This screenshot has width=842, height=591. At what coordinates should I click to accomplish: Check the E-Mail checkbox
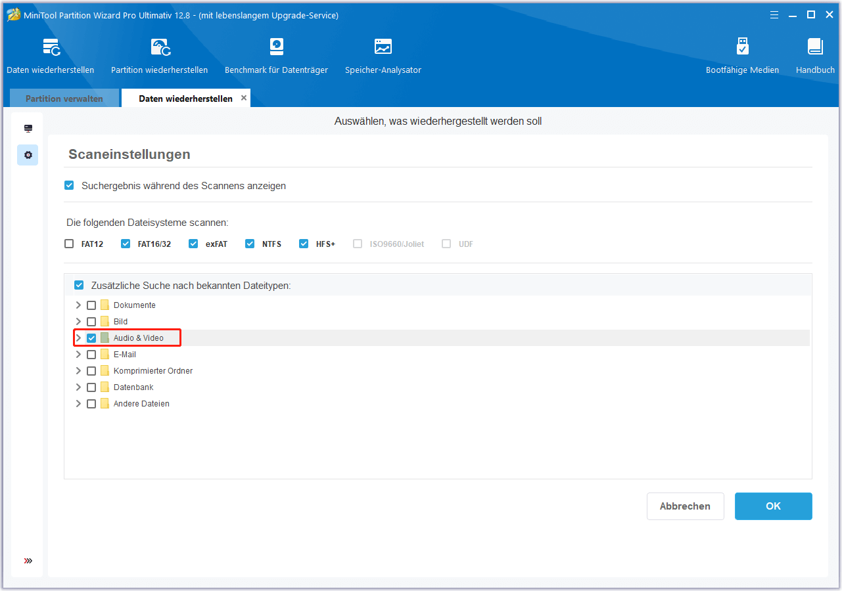pos(91,355)
